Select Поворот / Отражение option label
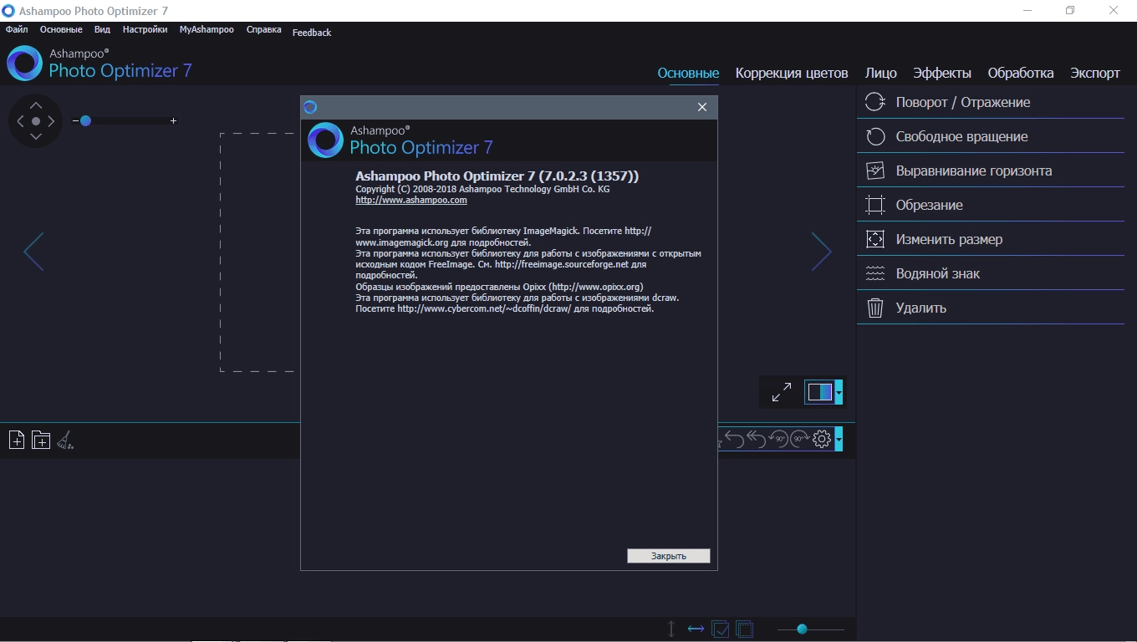The image size is (1137, 642). (x=963, y=102)
